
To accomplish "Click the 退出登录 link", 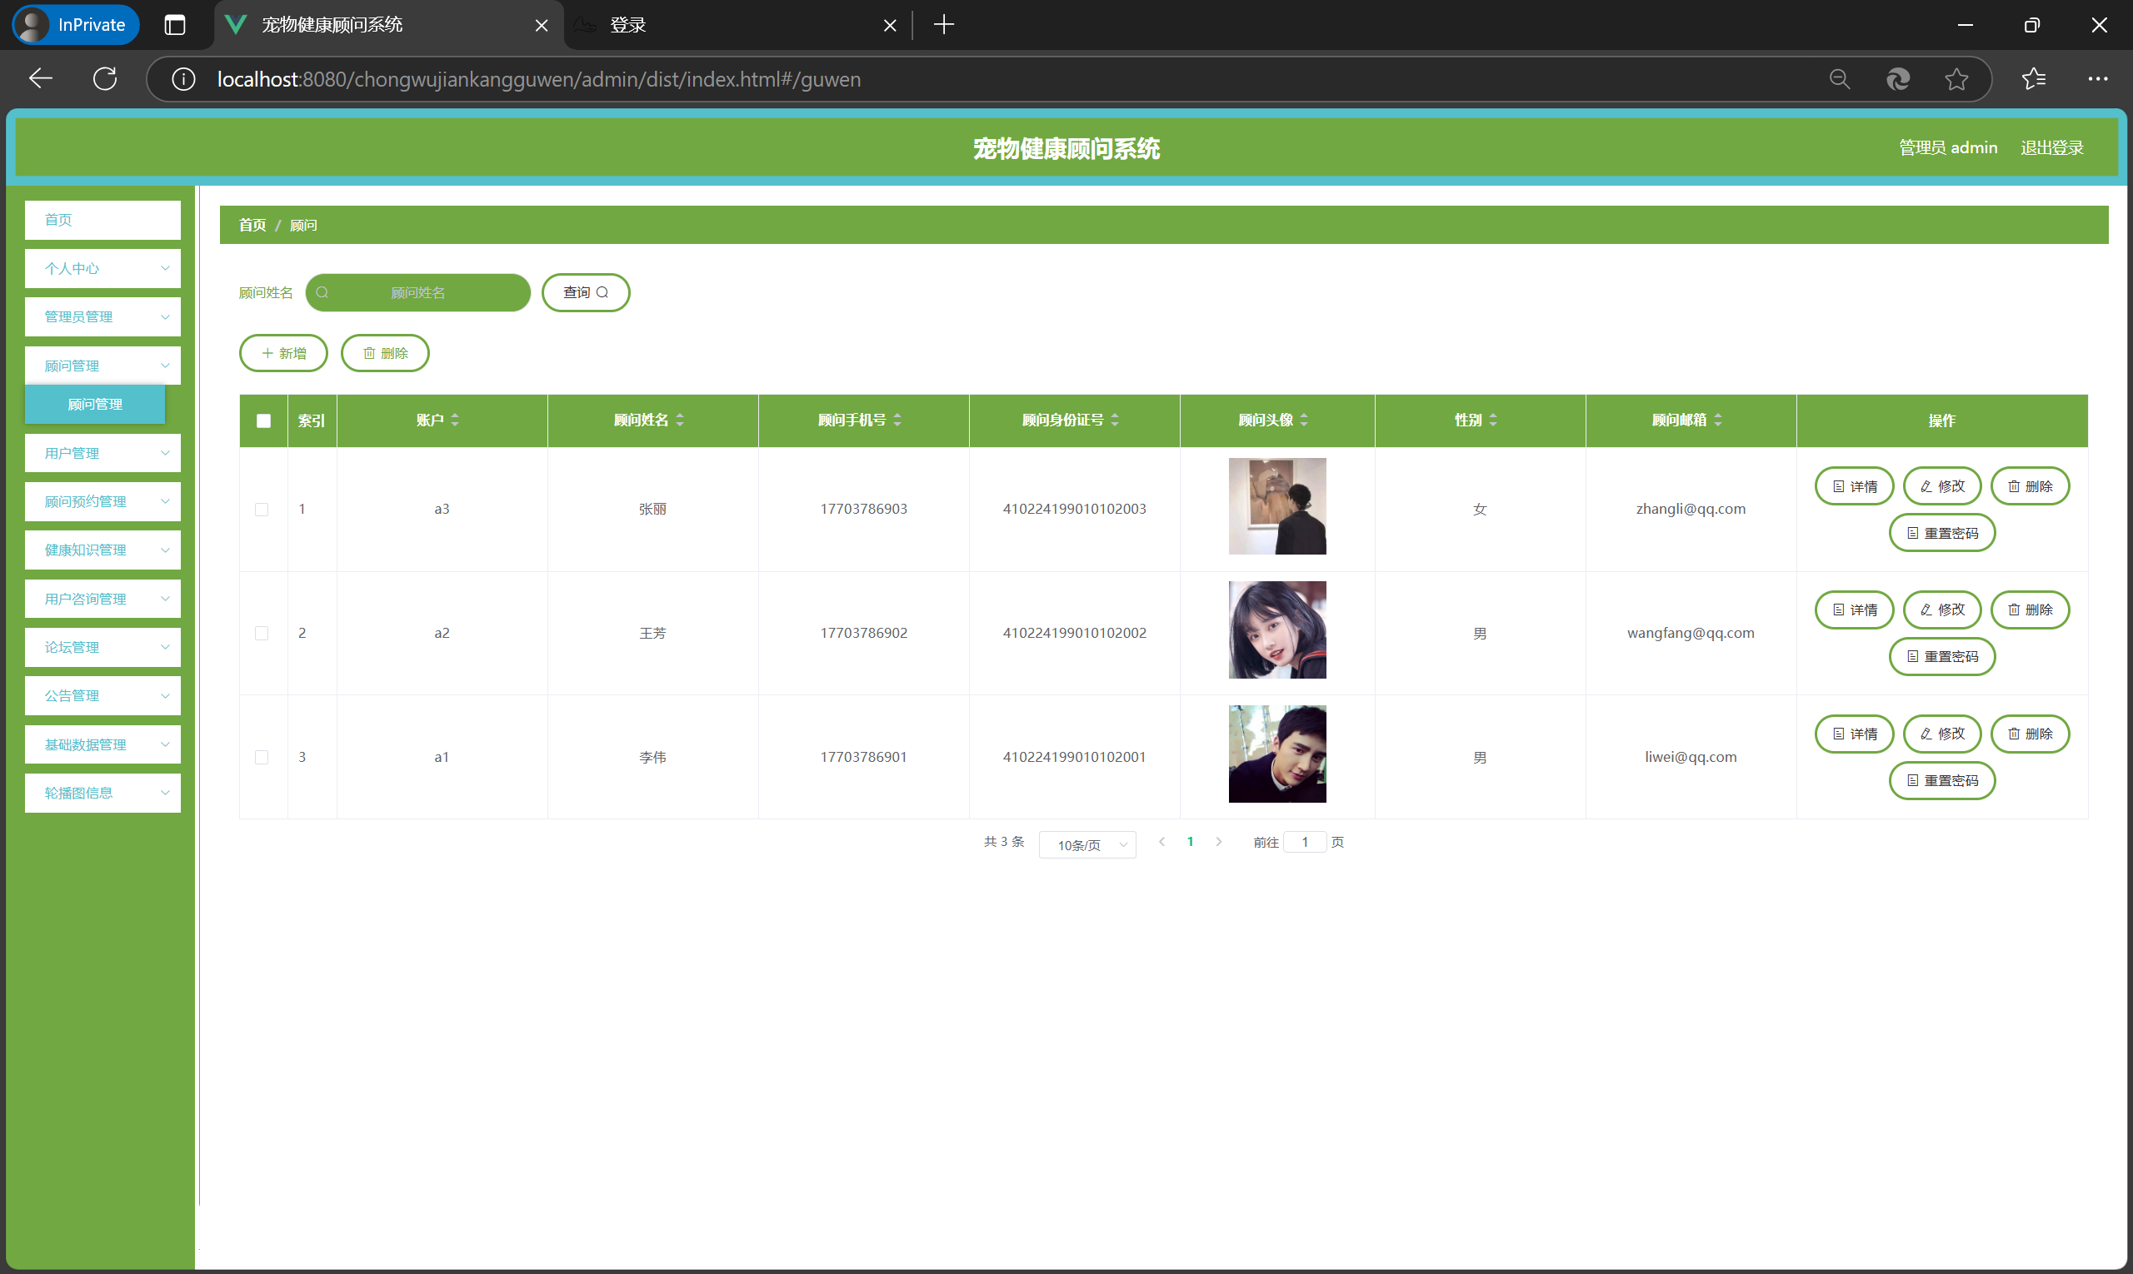I will [2051, 147].
